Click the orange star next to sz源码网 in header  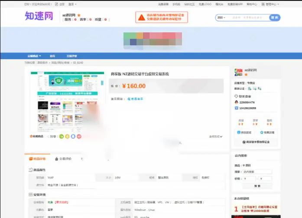79,15
